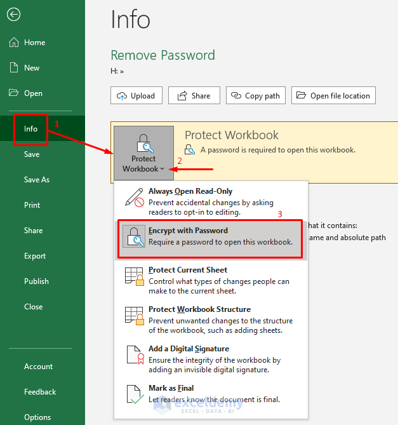Choose Protect Workbook Structure
Screen dimensions: 398x425
coord(211,320)
